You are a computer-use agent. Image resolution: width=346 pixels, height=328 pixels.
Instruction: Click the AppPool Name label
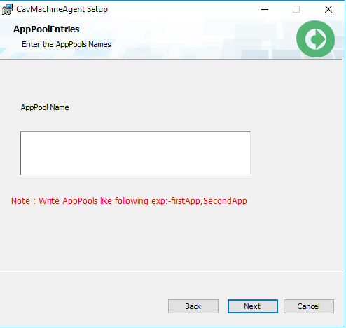click(x=45, y=107)
